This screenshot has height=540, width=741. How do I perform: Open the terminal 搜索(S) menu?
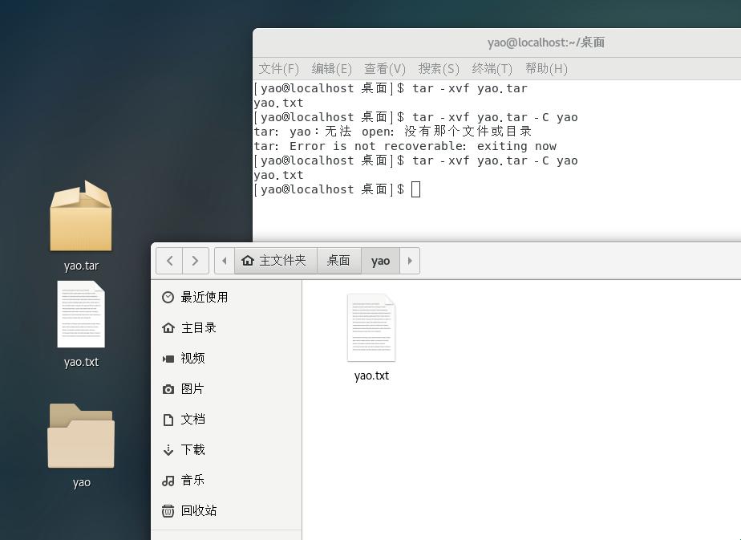(439, 68)
